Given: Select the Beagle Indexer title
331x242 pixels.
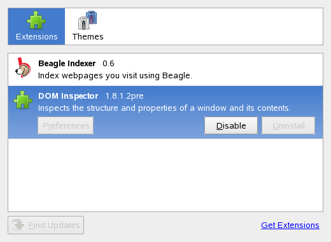Looking at the screenshot, I should click(x=67, y=64).
